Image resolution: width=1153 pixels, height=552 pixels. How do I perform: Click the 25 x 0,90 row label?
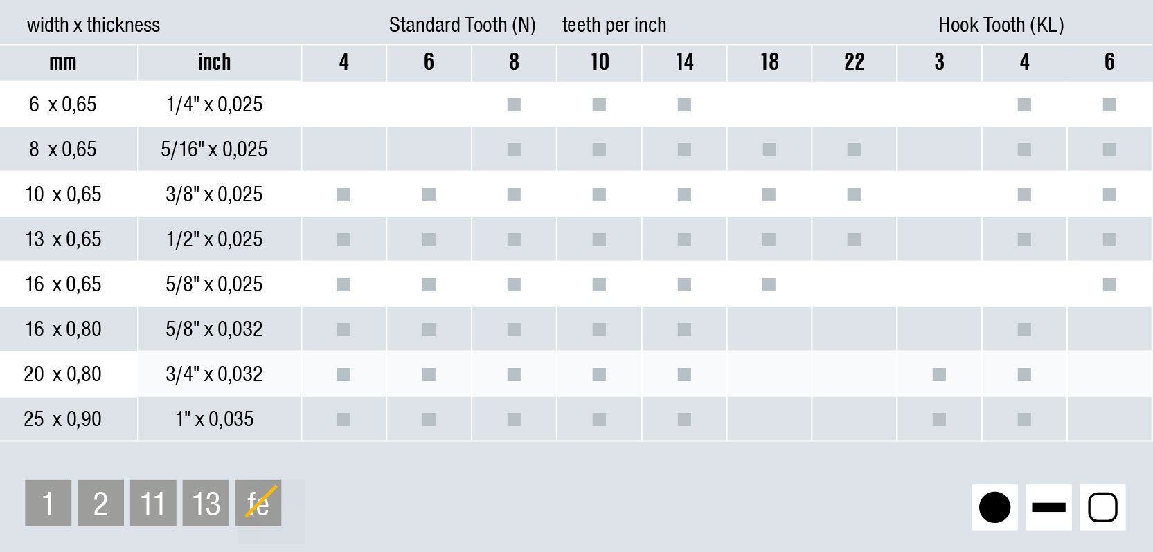coord(63,419)
